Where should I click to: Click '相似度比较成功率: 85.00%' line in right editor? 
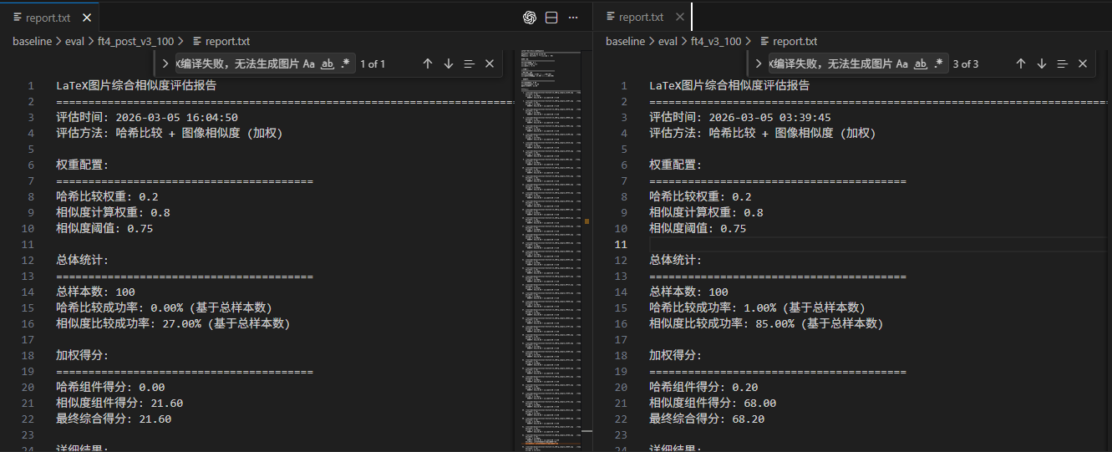pos(766,323)
